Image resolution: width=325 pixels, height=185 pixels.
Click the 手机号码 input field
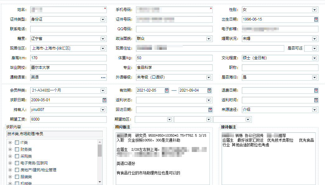click(x=174, y=10)
